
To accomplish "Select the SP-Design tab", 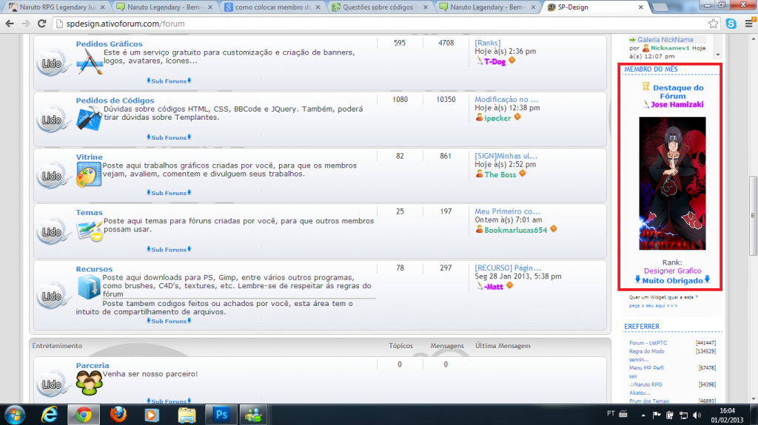I will 594,7.
